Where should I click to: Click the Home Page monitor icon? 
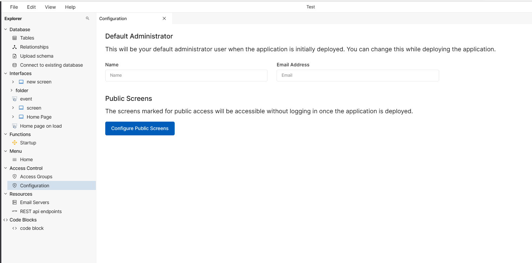tap(21, 117)
